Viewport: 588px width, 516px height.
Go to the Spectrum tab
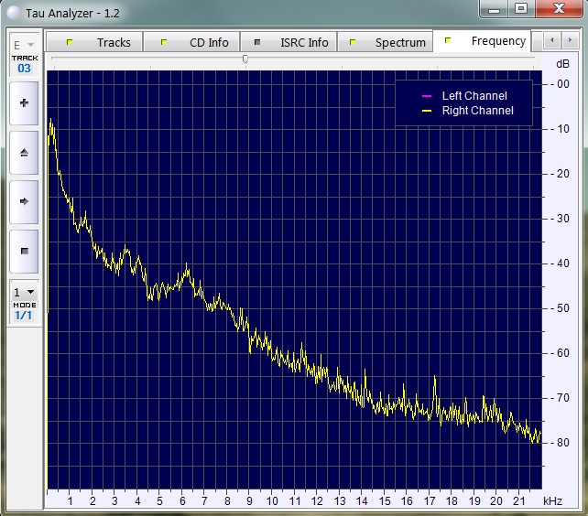point(388,42)
